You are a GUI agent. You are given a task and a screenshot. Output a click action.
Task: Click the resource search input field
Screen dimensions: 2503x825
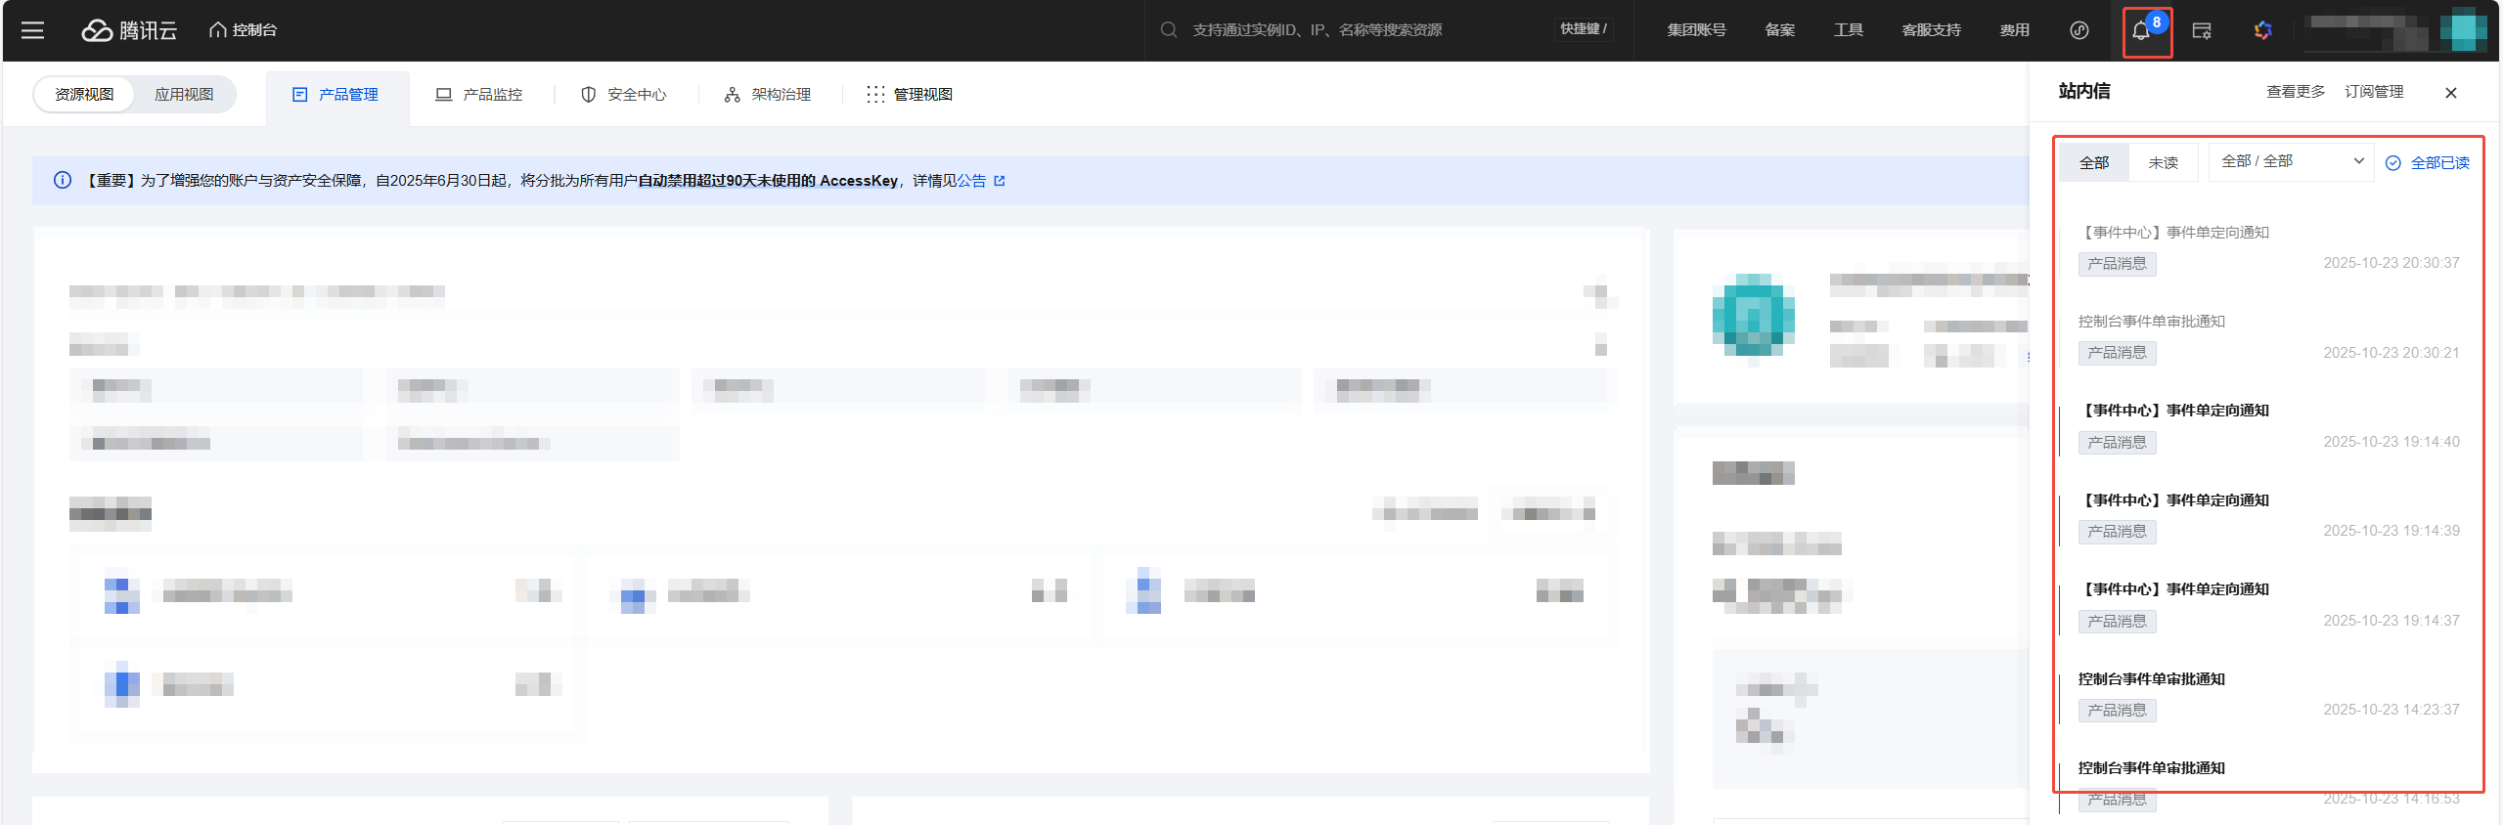pyautogui.click(x=1360, y=30)
